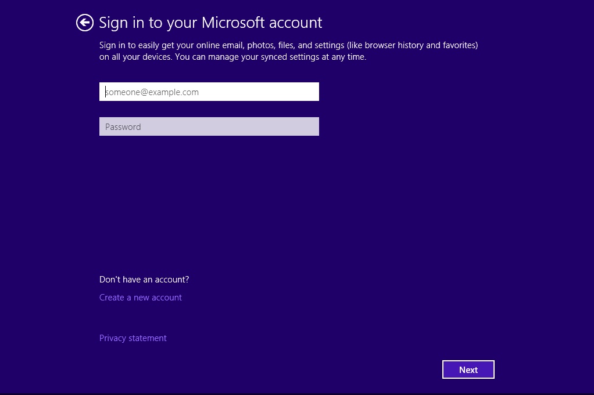Follow the Create a new account link
The image size is (594, 395).
point(141,297)
